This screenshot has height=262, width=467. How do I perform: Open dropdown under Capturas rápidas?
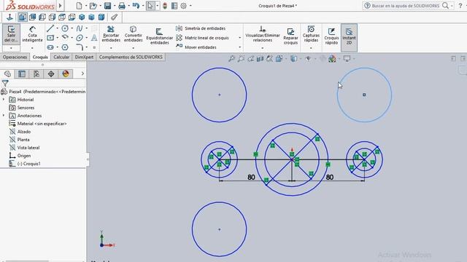click(311, 48)
